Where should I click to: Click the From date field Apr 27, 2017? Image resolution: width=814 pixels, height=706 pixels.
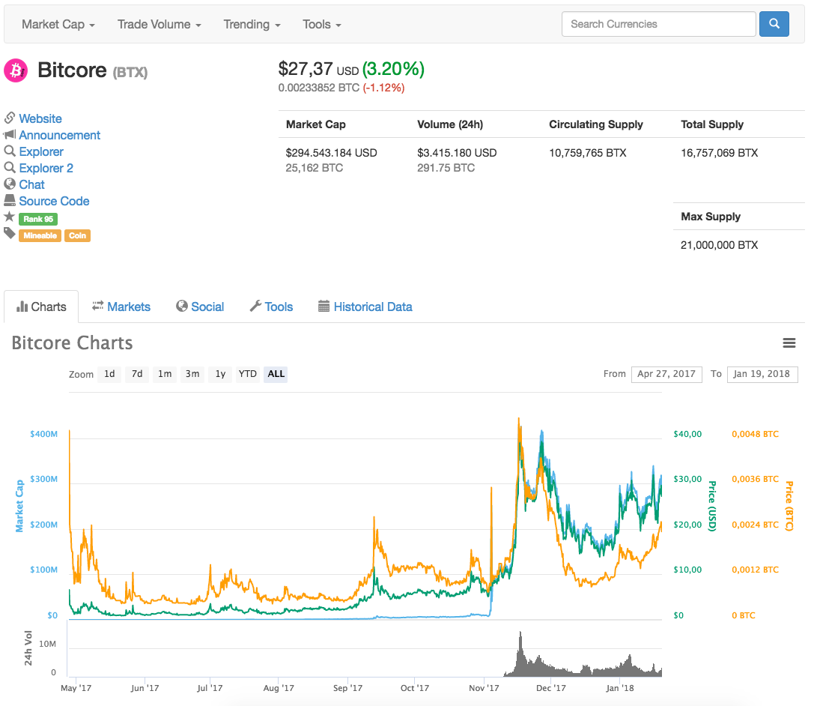[666, 374]
